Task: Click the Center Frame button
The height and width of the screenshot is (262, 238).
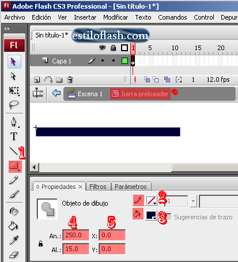Action: click(x=135, y=79)
